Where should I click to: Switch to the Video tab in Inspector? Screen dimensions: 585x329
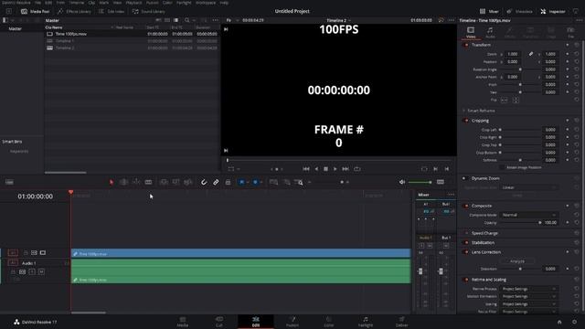coord(471,33)
